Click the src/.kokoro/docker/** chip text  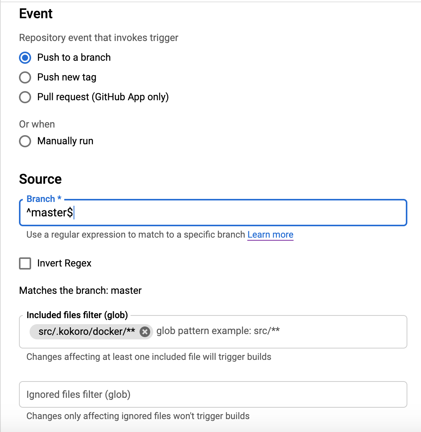click(86, 331)
